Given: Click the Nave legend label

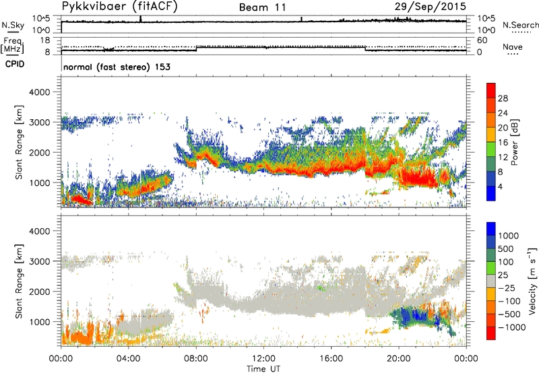Looking at the screenshot, I should click(512, 46).
